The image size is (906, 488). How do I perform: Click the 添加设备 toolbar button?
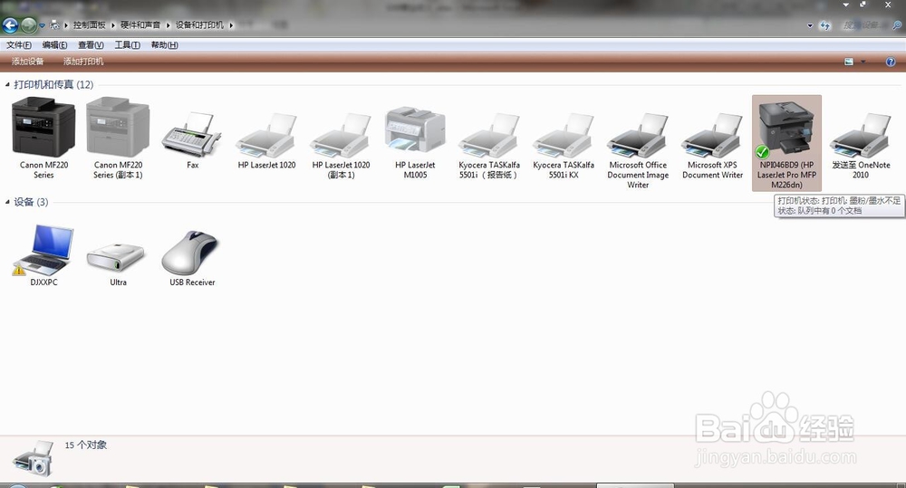point(28,62)
